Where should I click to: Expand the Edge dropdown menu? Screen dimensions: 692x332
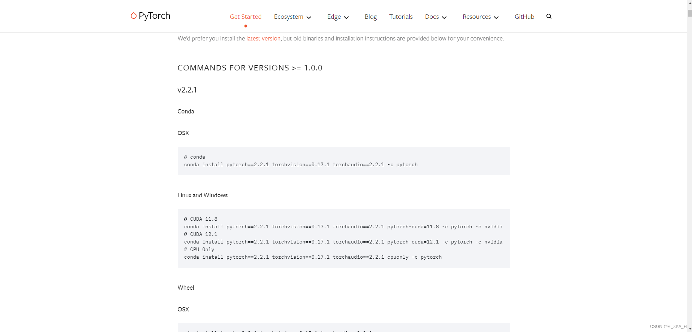(x=338, y=17)
